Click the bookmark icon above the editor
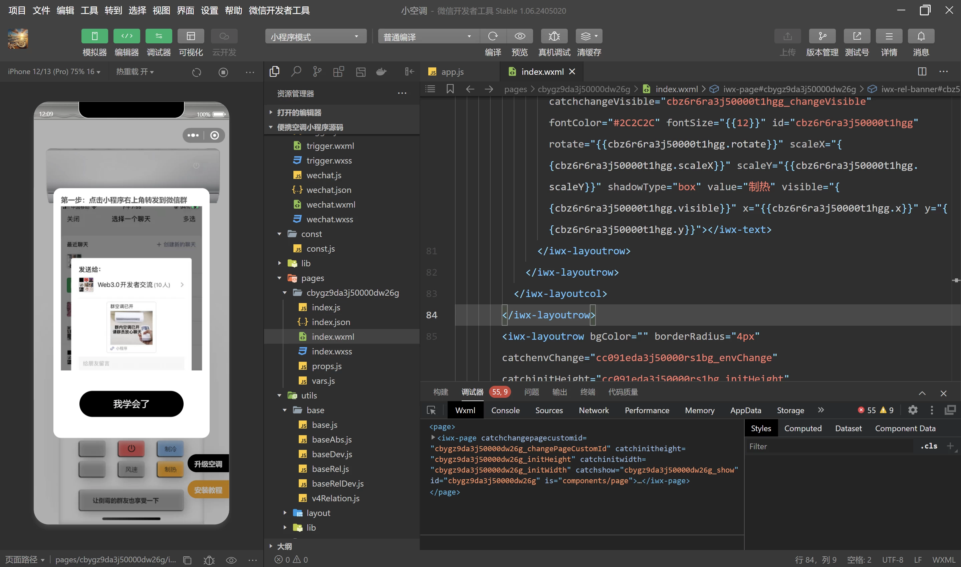The image size is (961, 567). [450, 89]
